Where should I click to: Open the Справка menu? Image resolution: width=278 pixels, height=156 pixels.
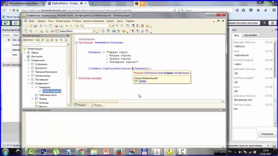(x=130, y=21)
